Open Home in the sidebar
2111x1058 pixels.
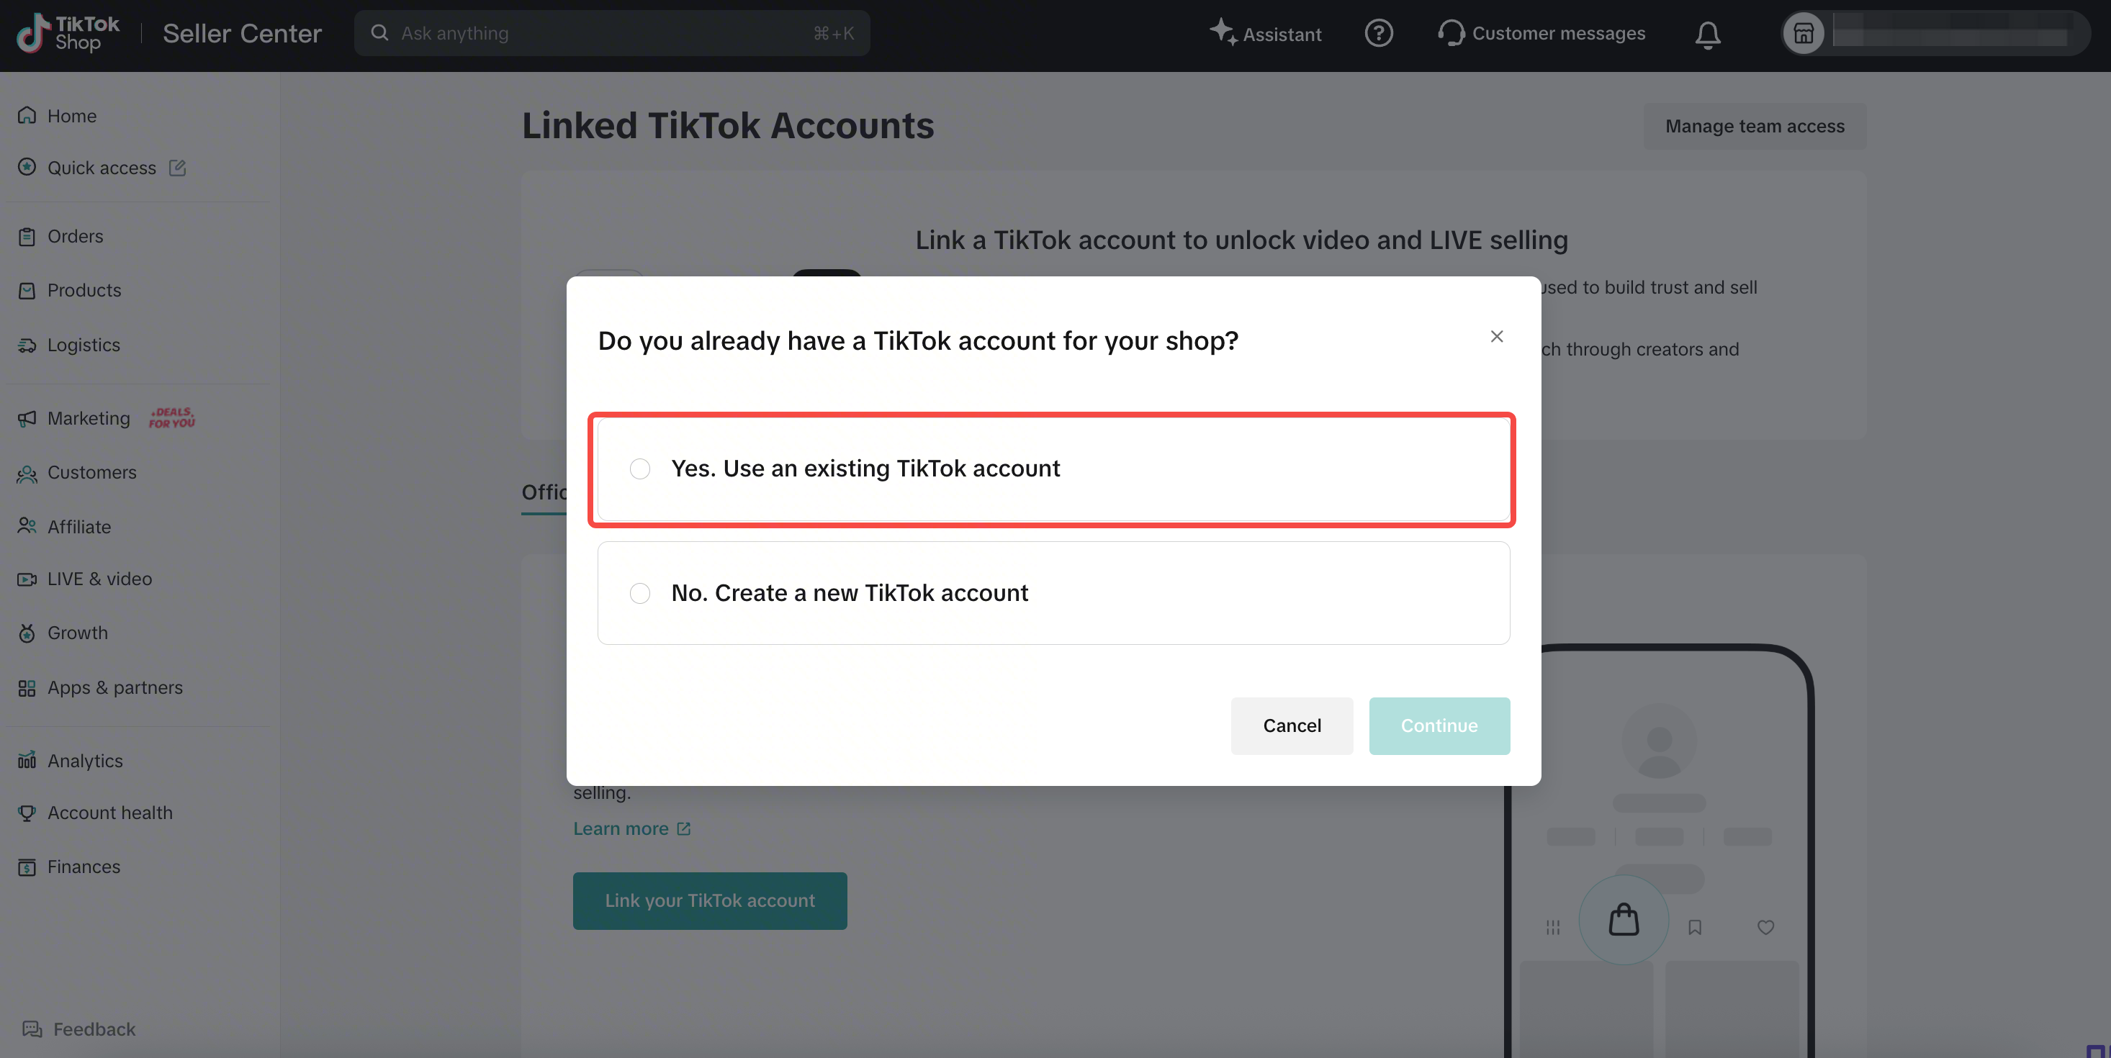[72, 115]
